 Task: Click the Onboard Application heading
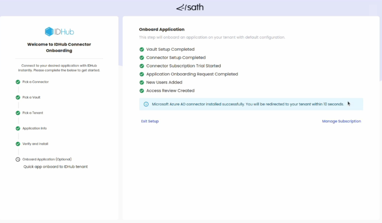pos(161,30)
